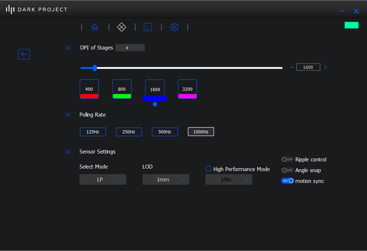
Task: Open the diamond-shaped lighting tab icon
Action: [121, 27]
